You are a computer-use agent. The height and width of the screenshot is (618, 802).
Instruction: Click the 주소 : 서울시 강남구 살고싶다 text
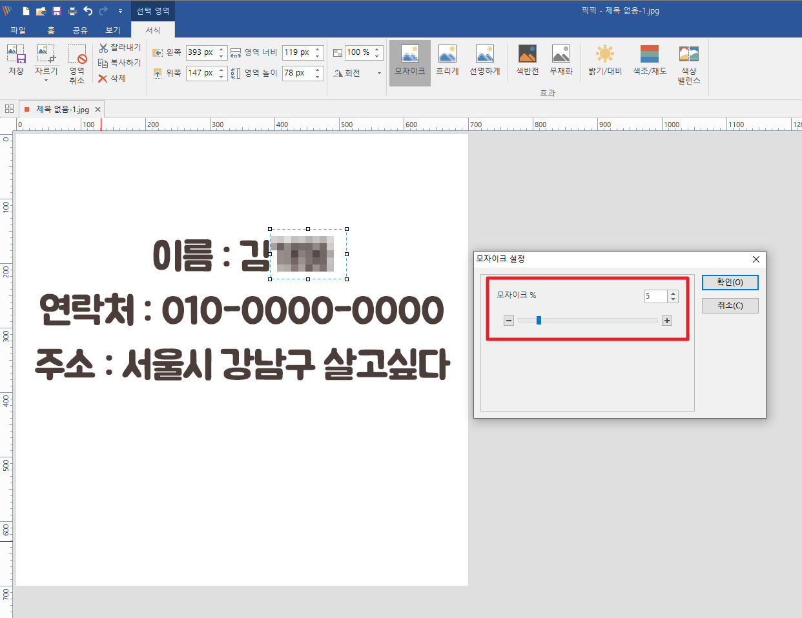[242, 364]
